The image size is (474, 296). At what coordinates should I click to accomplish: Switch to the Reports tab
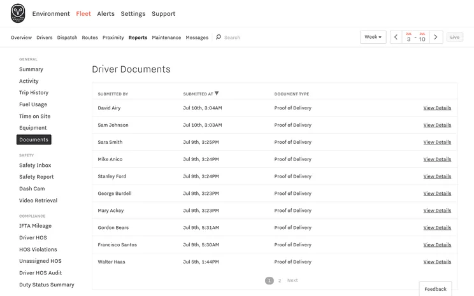[138, 38]
